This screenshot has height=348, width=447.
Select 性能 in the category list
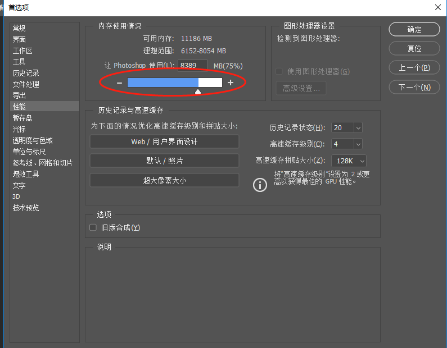point(44,107)
